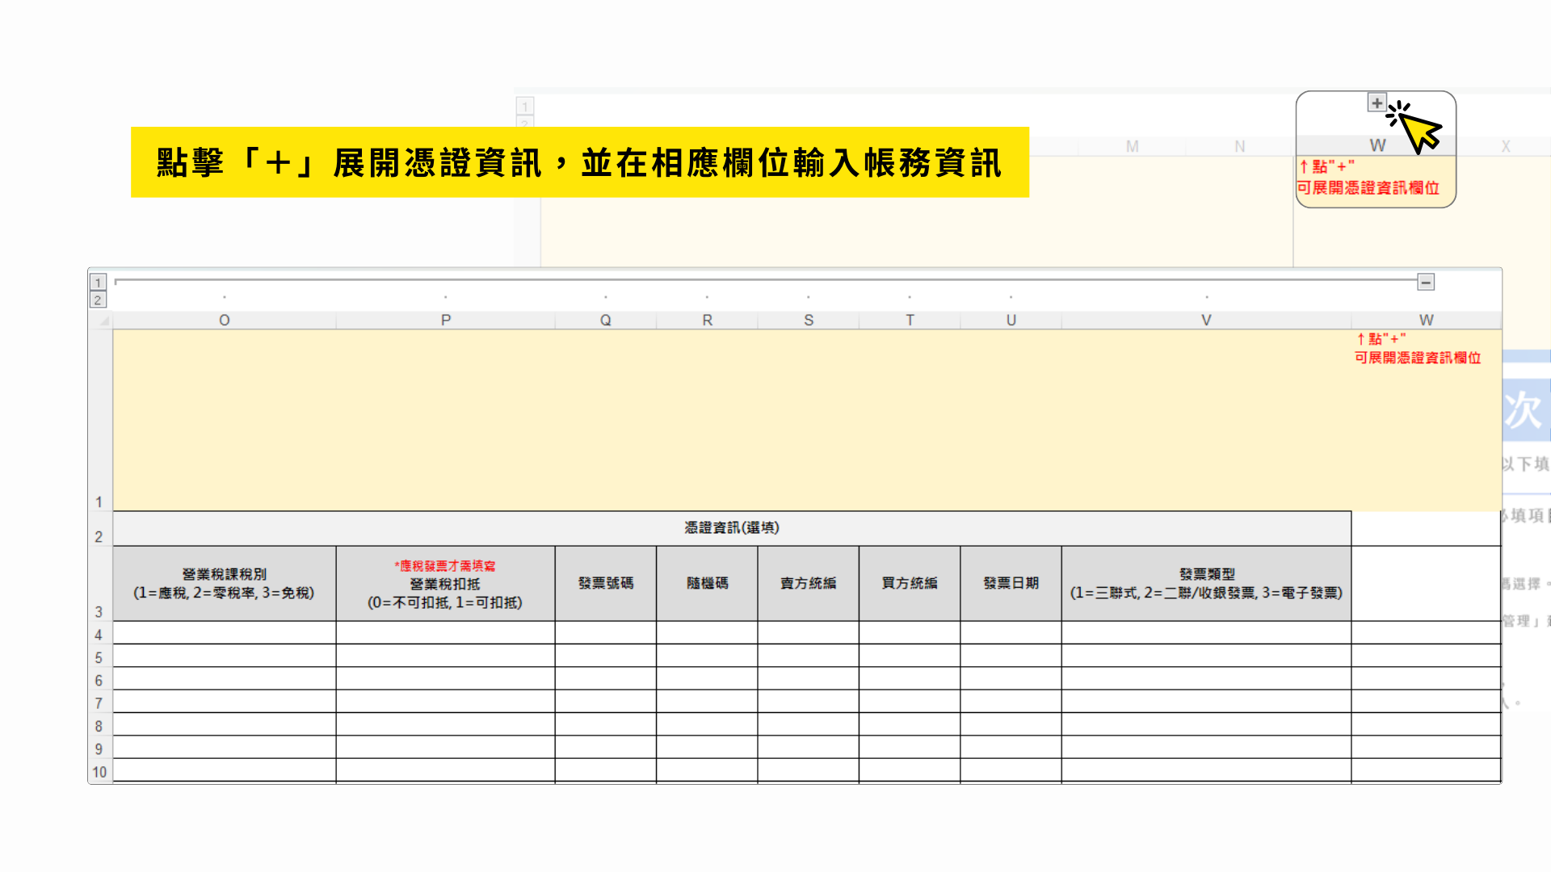Select row 10 header
The height and width of the screenshot is (872, 1551).
[x=99, y=772]
